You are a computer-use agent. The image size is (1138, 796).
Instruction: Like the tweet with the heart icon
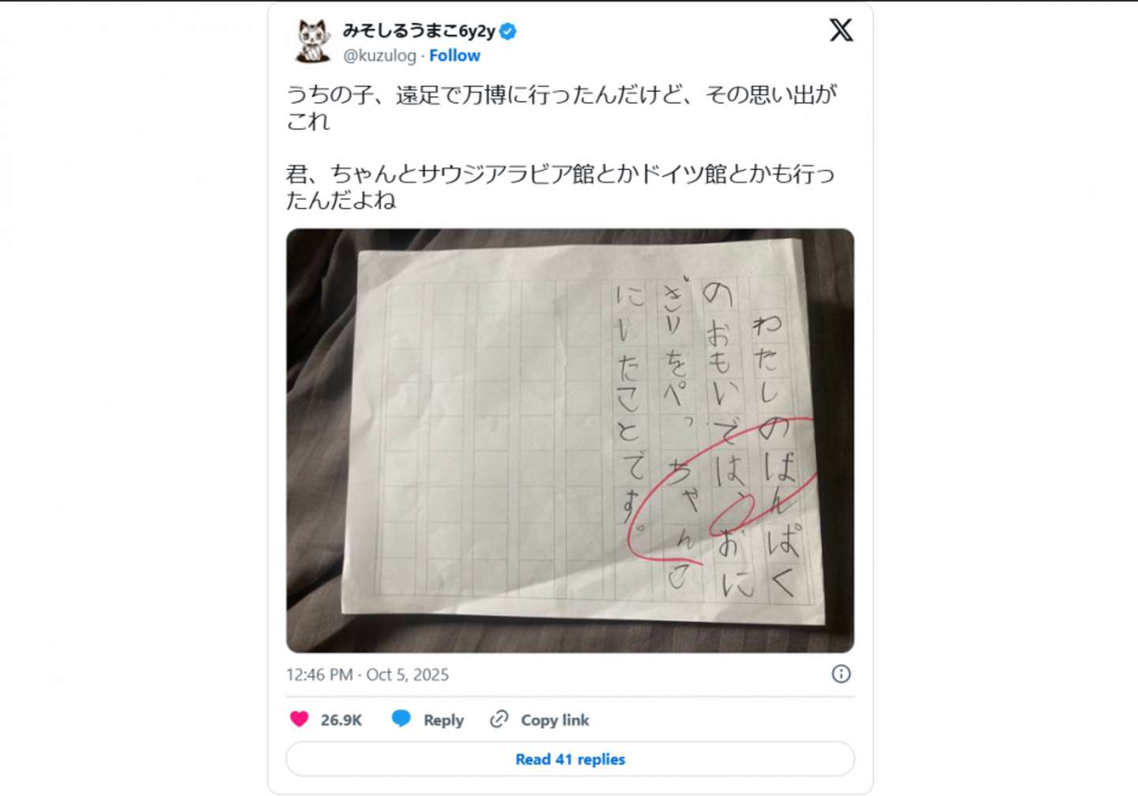[299, 719]
